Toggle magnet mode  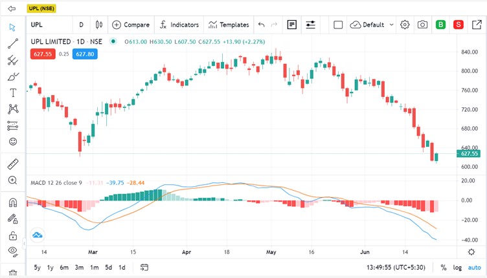[13, 203]
